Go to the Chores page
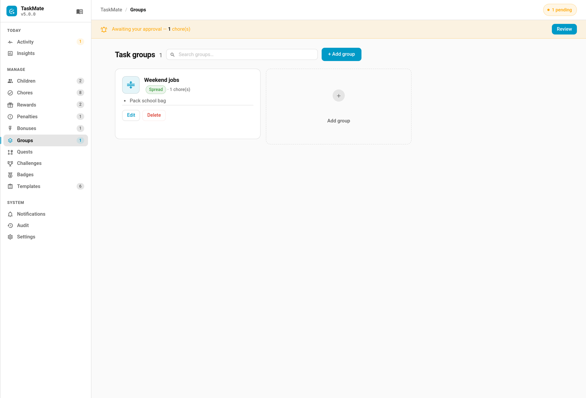 coord(46,93)
